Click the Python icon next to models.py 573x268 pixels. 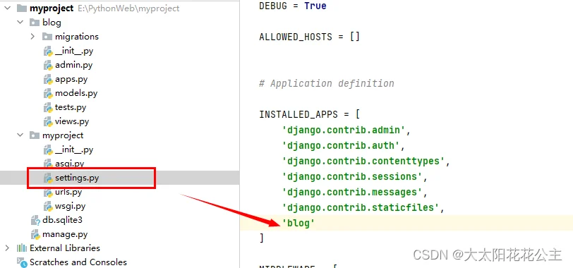click(x=48, y=94)
